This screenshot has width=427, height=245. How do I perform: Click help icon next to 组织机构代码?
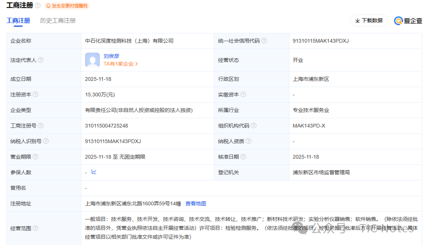[x=253, y=126]
